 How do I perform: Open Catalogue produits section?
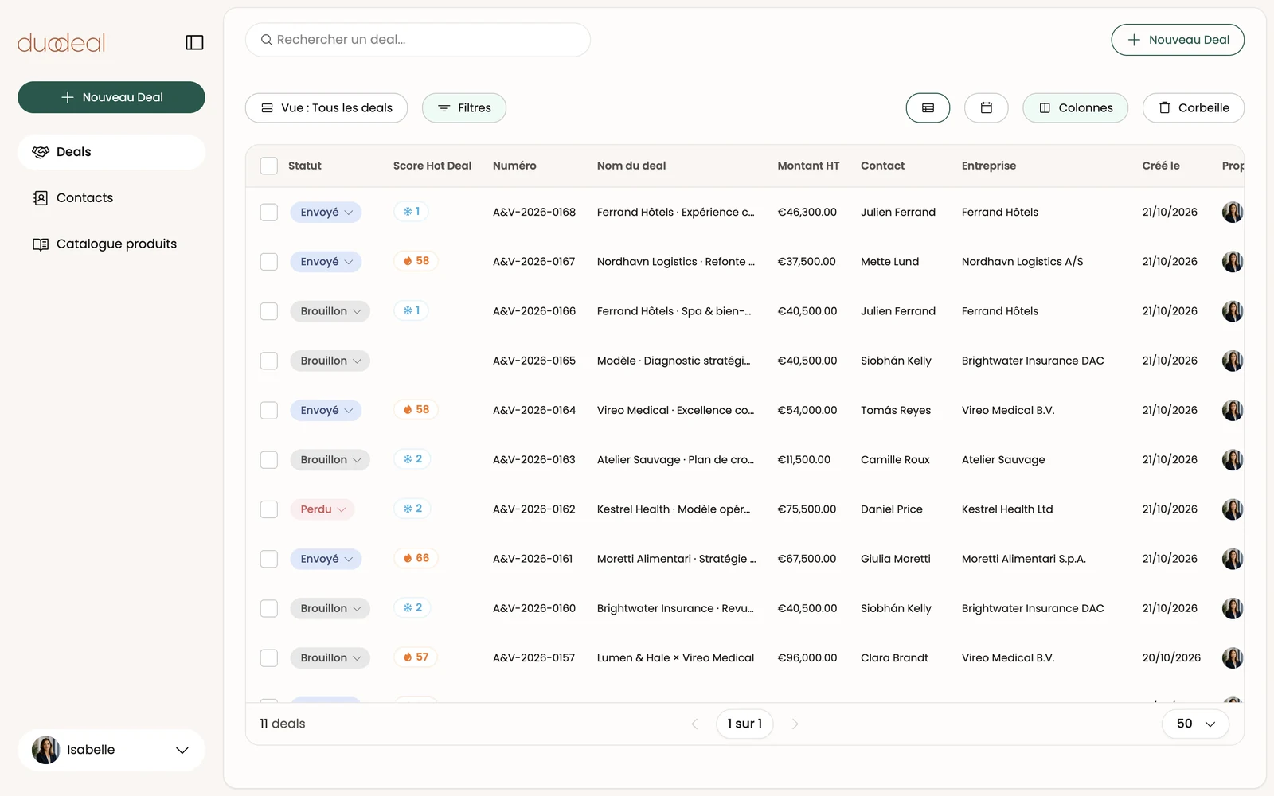click(111, 244)
